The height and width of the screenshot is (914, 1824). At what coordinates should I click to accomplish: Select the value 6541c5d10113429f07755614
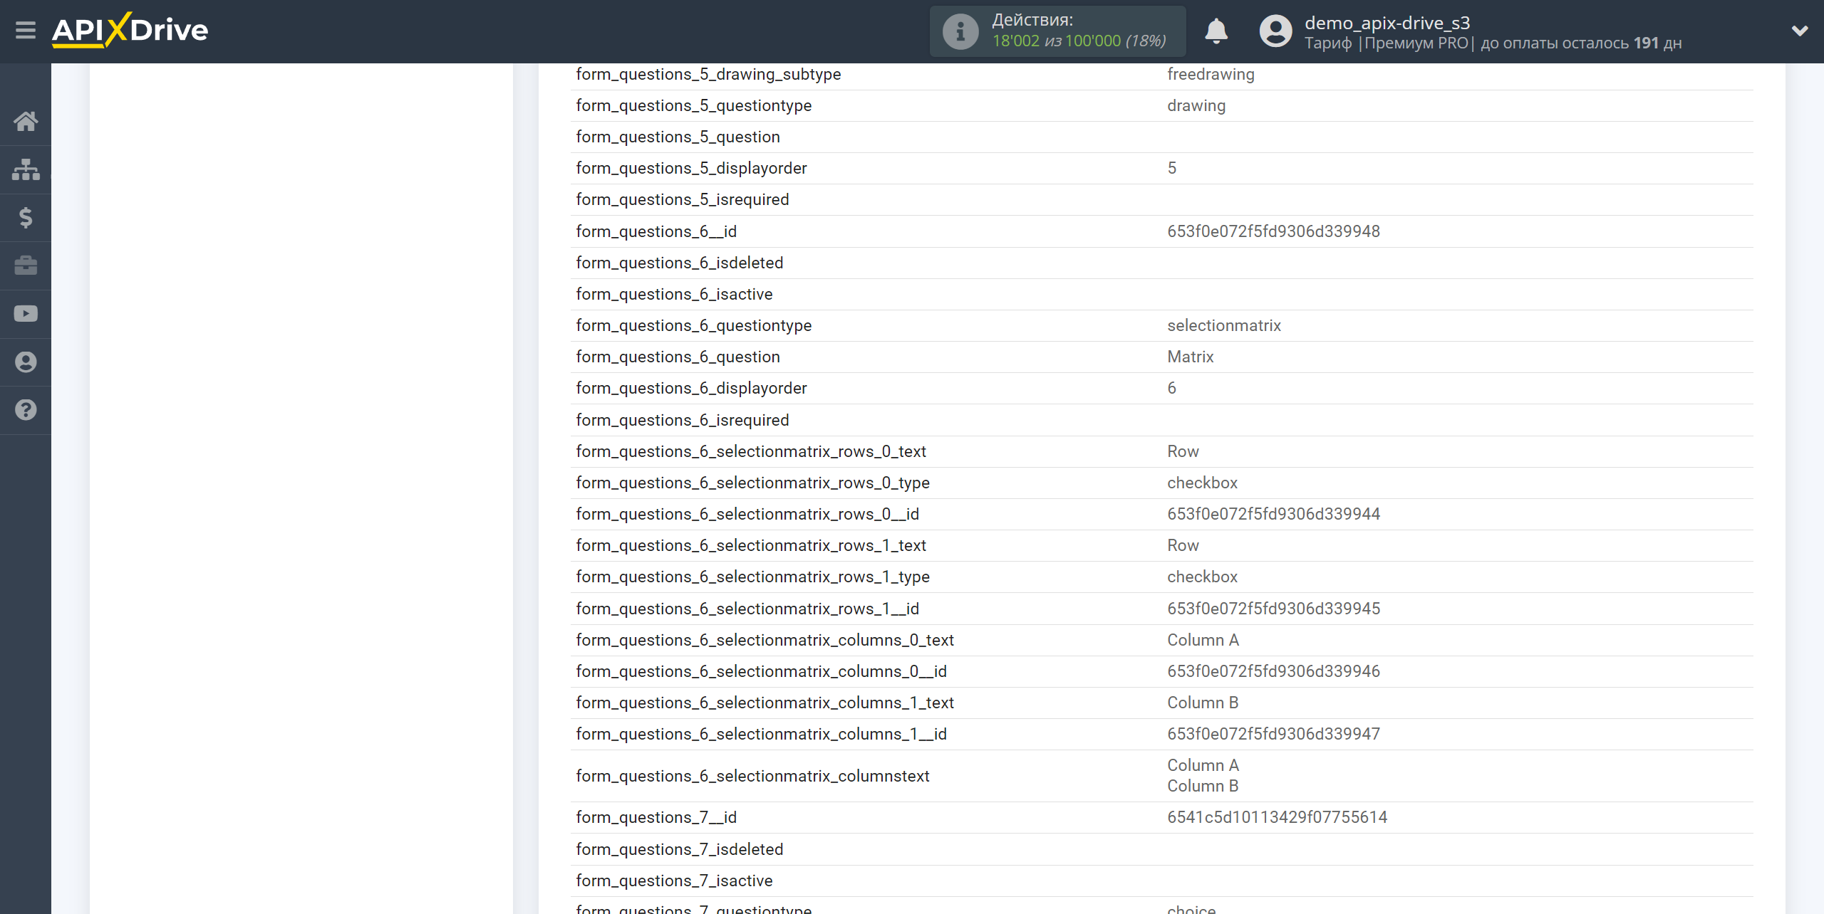point(1277,817)
